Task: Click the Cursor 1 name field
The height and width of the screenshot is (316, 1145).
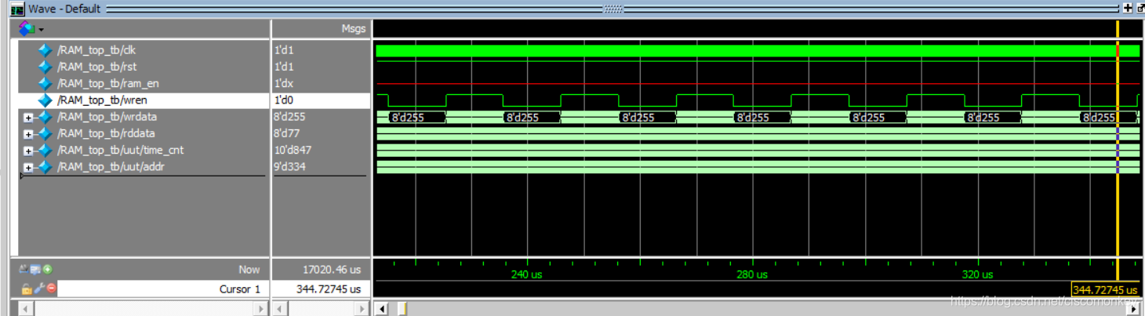Action: [x=163, y=289]
